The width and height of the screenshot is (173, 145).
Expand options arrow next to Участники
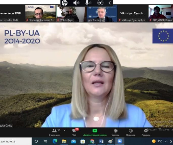(64, 131)
